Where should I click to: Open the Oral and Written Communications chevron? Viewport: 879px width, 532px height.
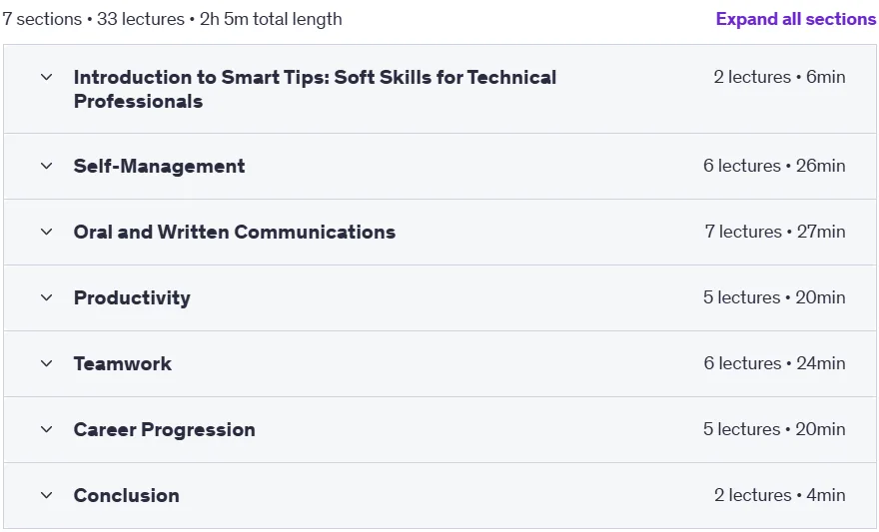click(x=47, y=232)
